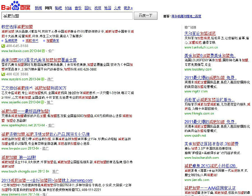Click the 百度一下 search button
This screenshot has height=196, width=252.
click(146, 16)
